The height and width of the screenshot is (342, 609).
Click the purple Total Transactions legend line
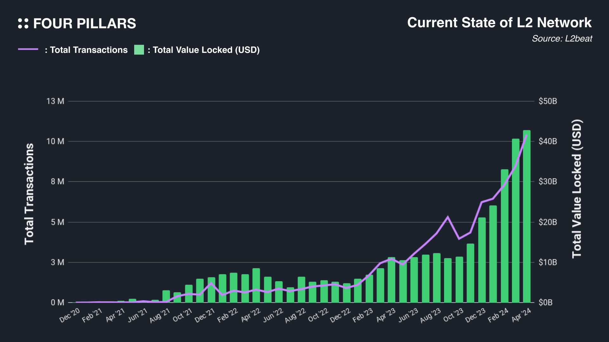point(28,49)
